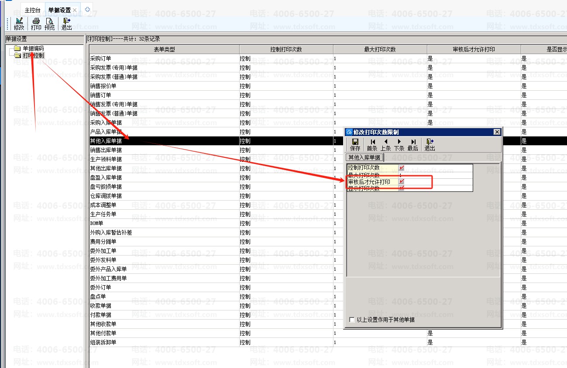Close the 修改打印次数限制 dialog
This screenshot has height=368, width=567.
point(497,132)
